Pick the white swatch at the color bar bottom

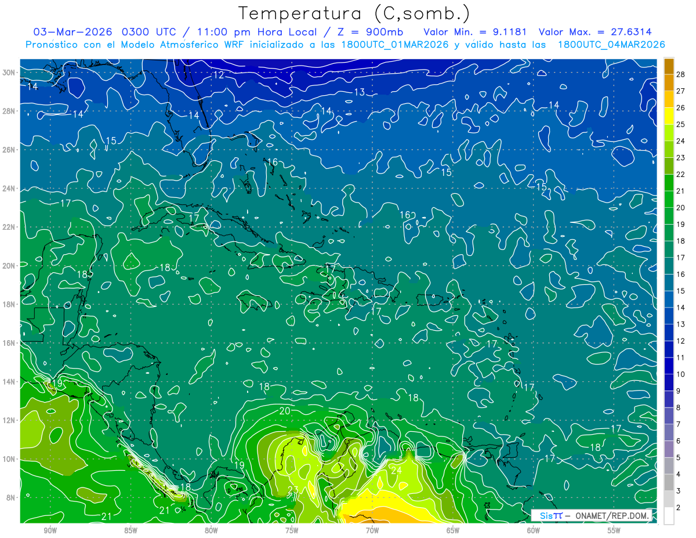coord(669,515)
